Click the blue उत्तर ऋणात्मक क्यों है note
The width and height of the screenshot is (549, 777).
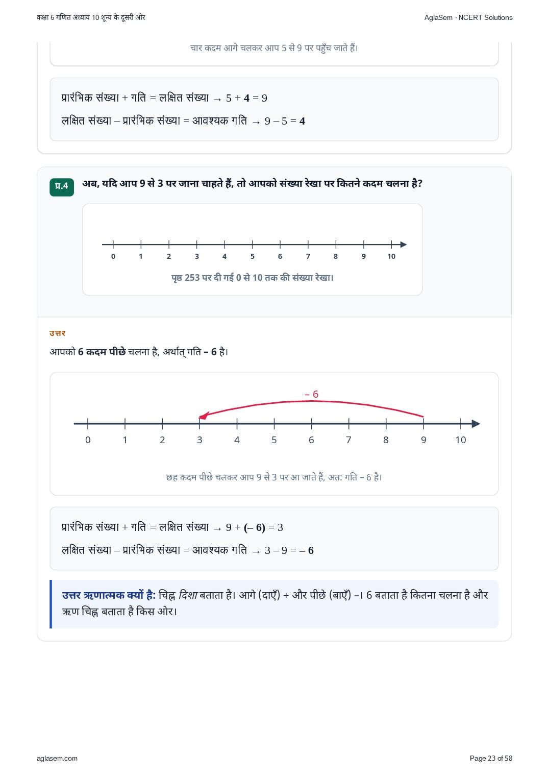274,604
